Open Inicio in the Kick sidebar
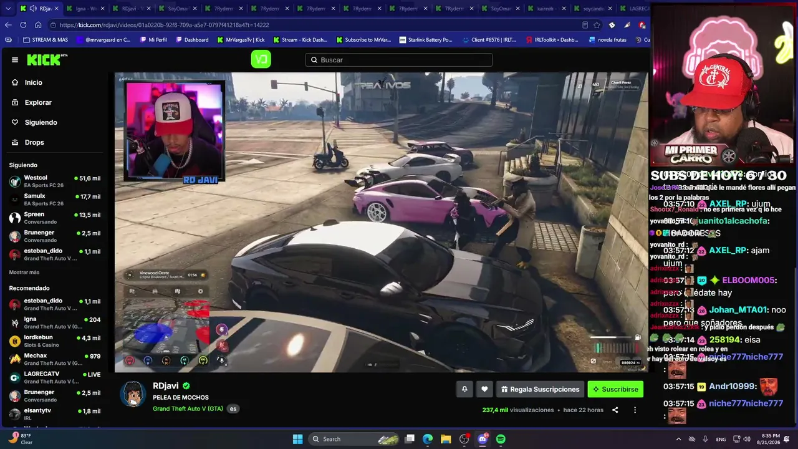This screenshot has height=449, width=798. point(33,82)
